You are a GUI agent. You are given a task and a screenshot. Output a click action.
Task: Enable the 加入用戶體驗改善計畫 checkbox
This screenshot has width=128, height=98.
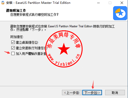(x=13, y=54)
